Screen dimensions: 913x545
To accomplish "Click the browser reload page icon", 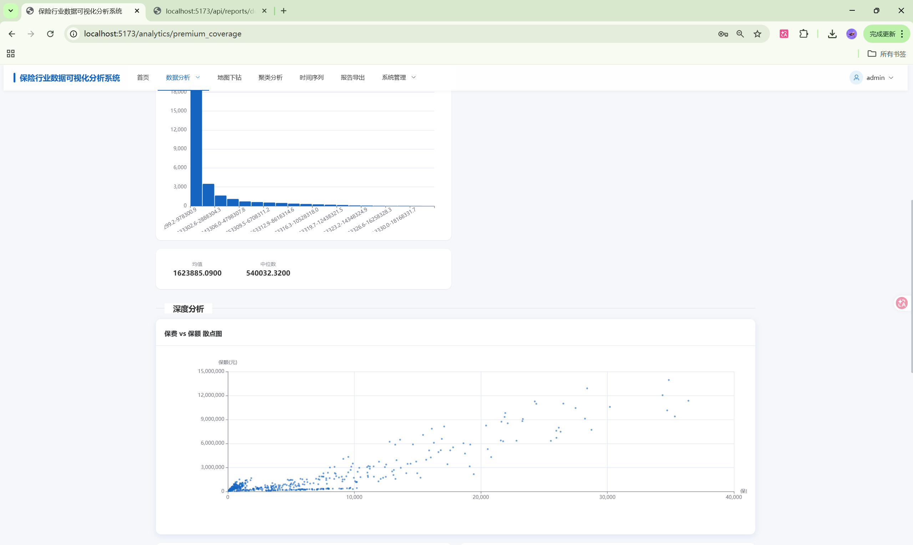I will click(50, 34).
